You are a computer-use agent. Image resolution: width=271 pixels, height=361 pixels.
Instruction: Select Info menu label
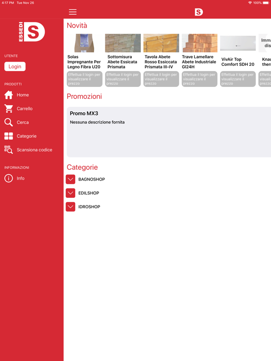pyautogui.click(x=21, y=178)
